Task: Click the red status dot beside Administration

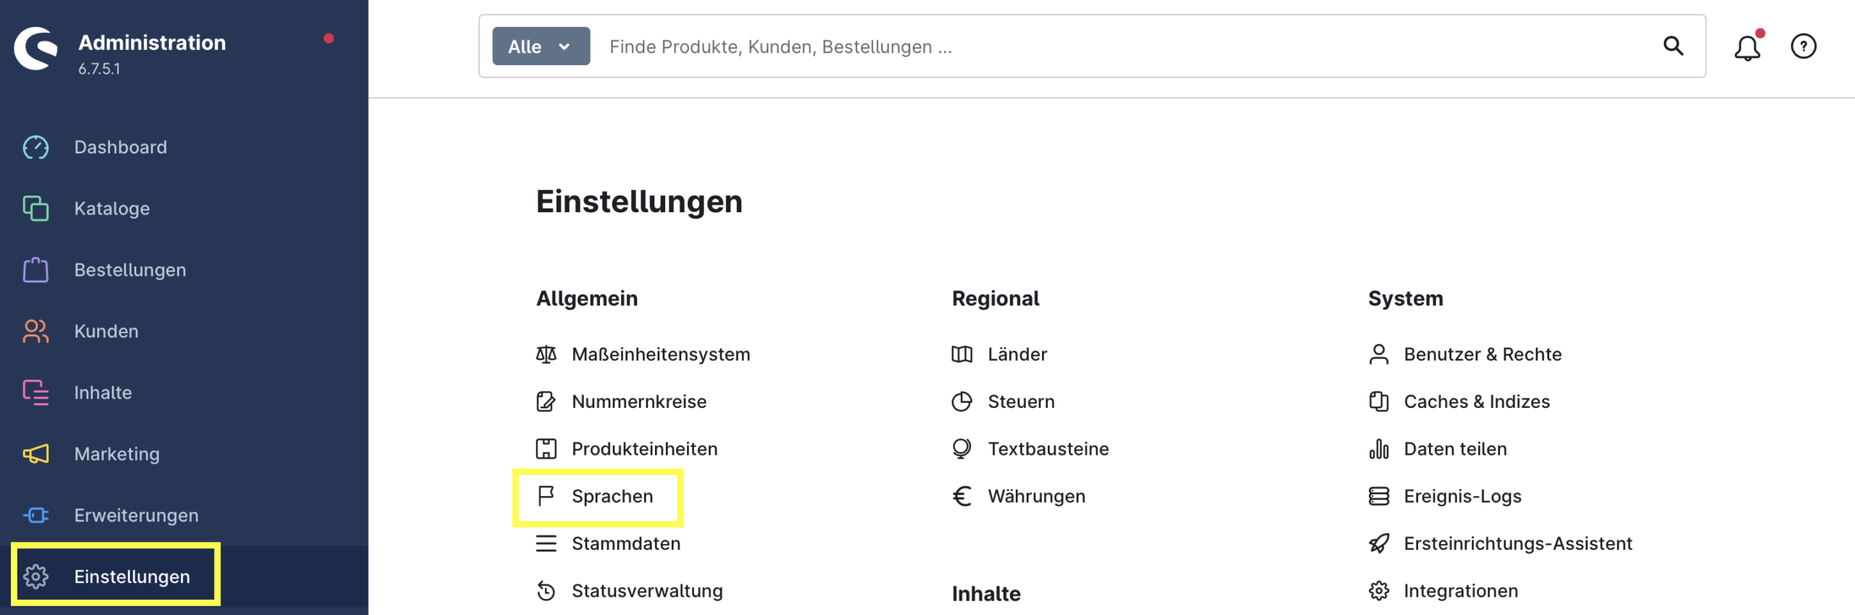Action: click(x=328, y=38)
